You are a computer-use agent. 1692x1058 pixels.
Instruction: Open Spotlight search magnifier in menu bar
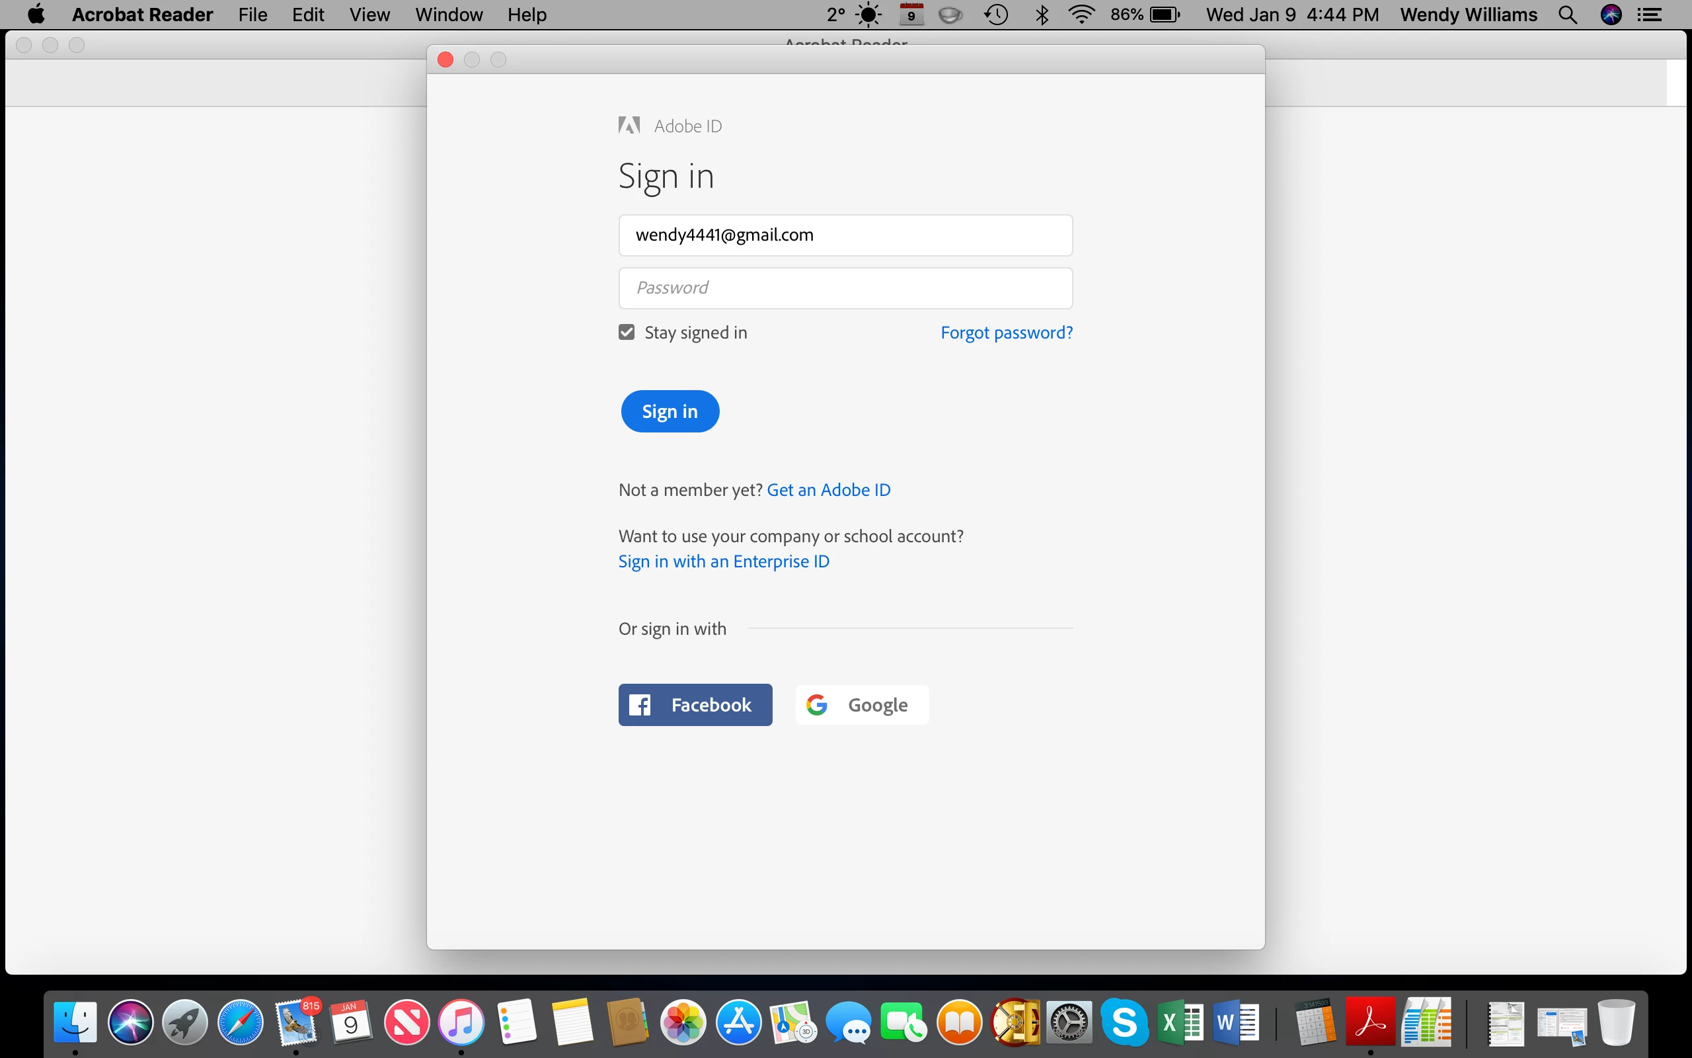[x=1568, y=15]
